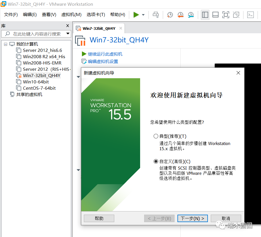Open the 编辑(E) menu
The height and width of the screenshot is (237, 261).
point(30,15)
